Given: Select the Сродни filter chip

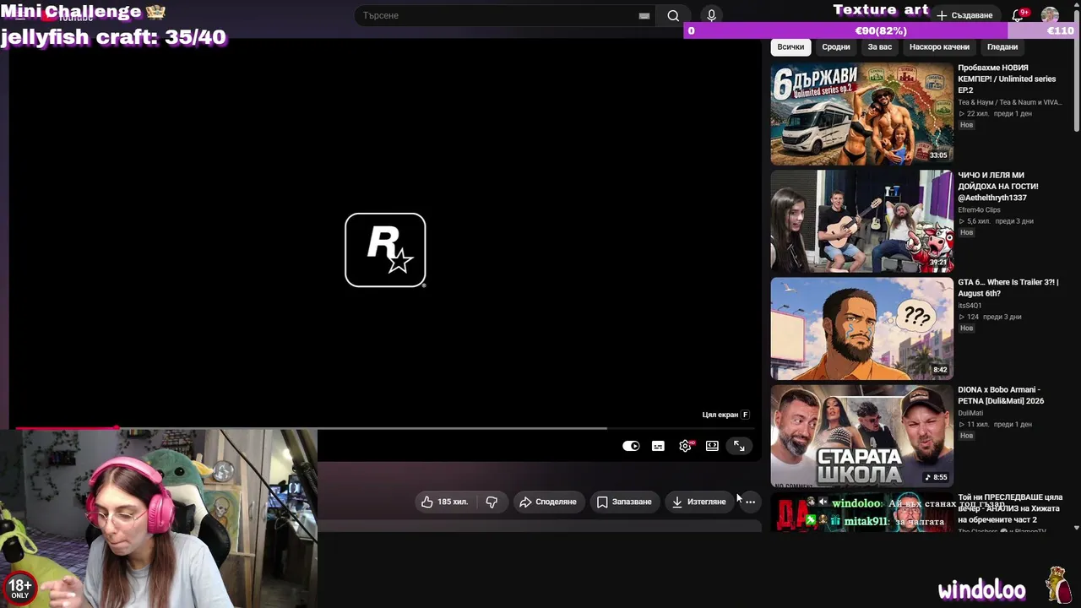Looking at the screenshot, I should click(x=836, y=47).
